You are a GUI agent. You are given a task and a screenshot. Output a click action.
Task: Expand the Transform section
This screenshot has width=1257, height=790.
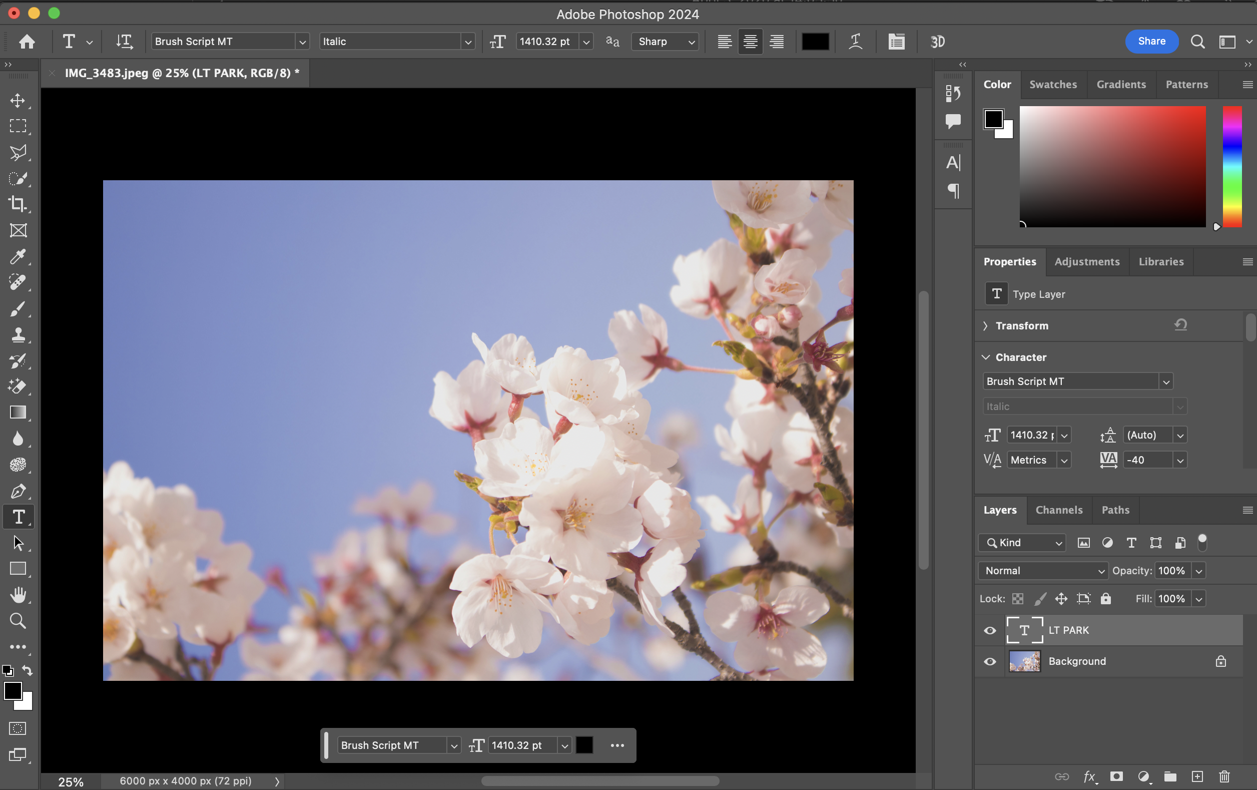(986, 326)
